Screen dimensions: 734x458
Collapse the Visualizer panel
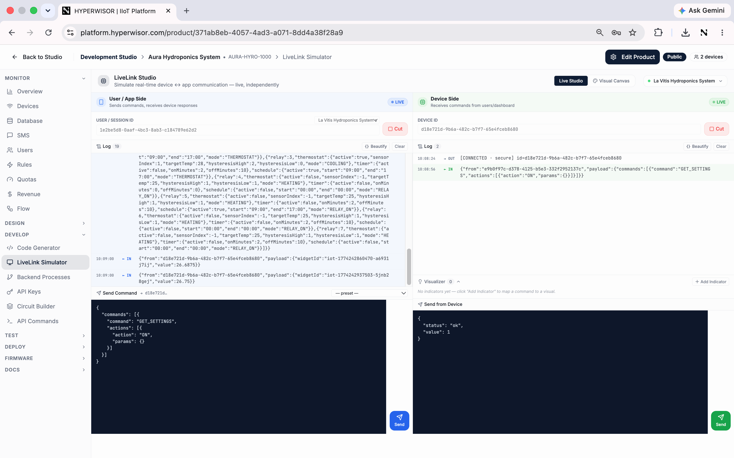[x=458, y=282]
